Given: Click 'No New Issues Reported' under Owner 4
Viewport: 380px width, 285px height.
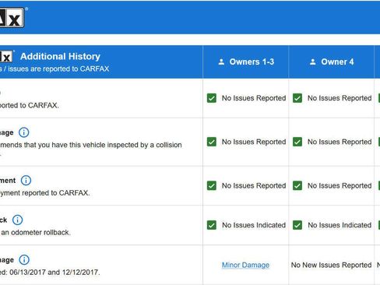Looking at the screenshot, I should tap(331, 265).
